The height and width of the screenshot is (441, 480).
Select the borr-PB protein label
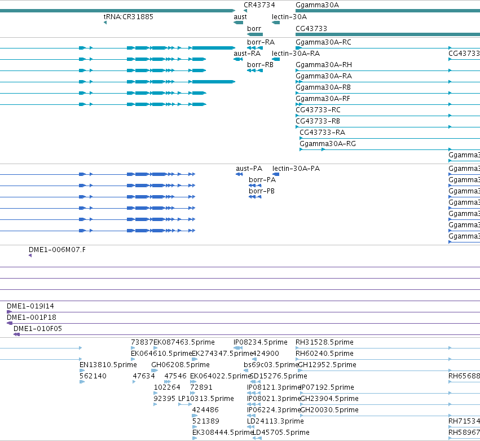262,191
